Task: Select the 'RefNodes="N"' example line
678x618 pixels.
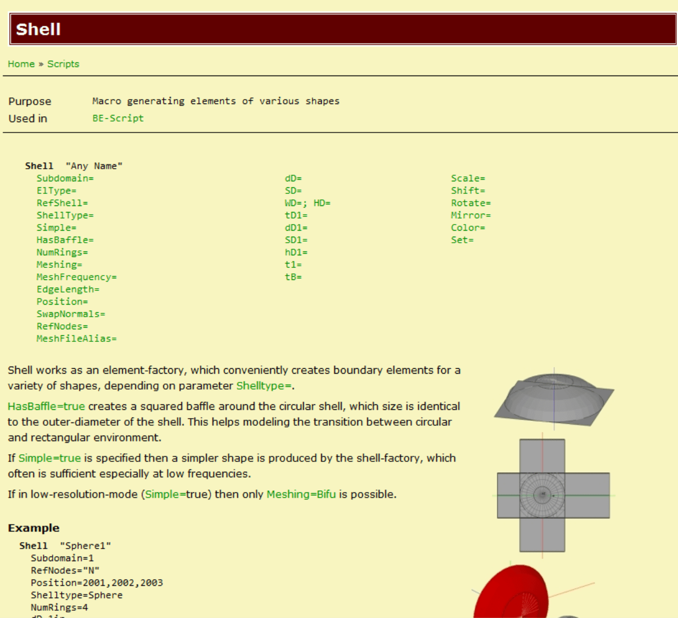Action: pos(65,571)
